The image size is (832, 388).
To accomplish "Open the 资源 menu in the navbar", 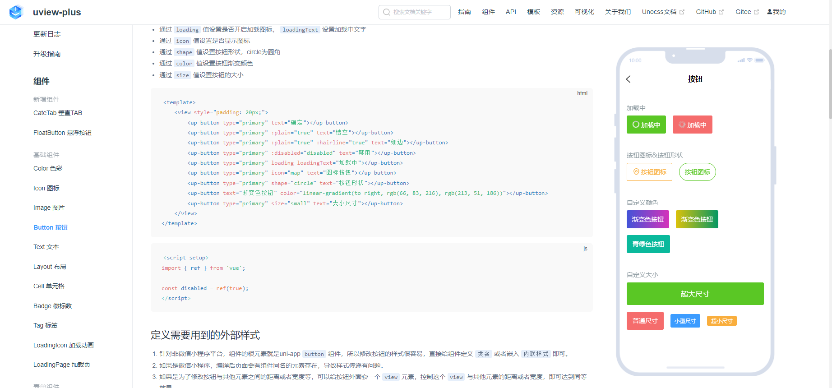I will (557, 12).
